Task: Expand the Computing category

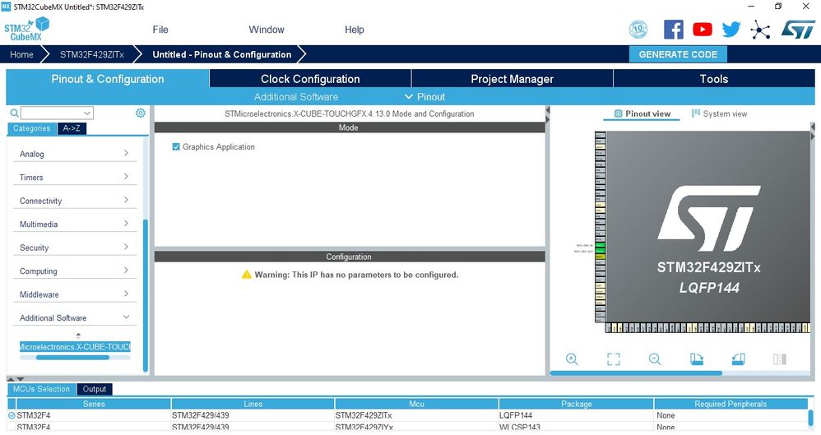Action: coord(126,270)
